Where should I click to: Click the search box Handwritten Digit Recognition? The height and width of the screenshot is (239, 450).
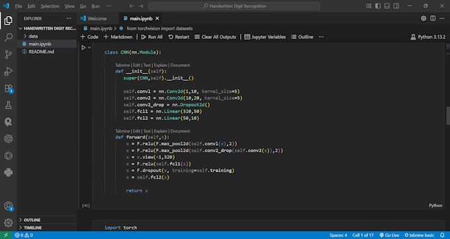[x=234, y=6]
